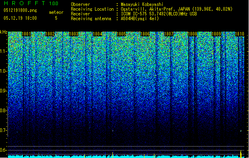The height and width of the screenshot is (158, 249).
Task: Click the date 05.12.19 18:00
Action: point(20,18)
